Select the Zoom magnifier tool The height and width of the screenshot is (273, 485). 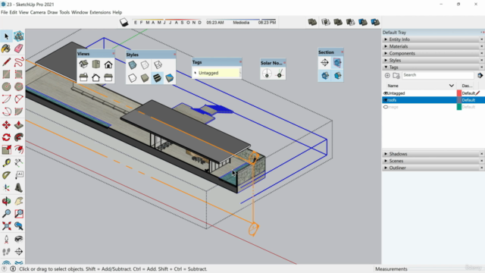tap(6, 213)
